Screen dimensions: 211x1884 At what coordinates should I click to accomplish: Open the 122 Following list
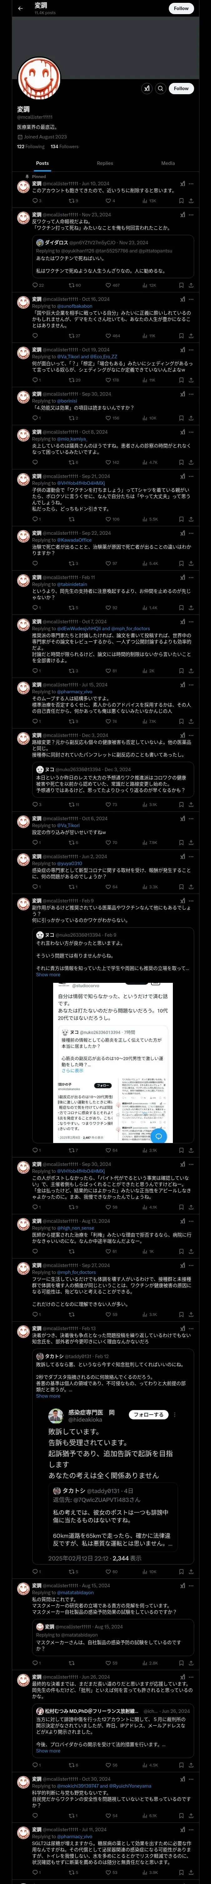[x=31, y=146]
